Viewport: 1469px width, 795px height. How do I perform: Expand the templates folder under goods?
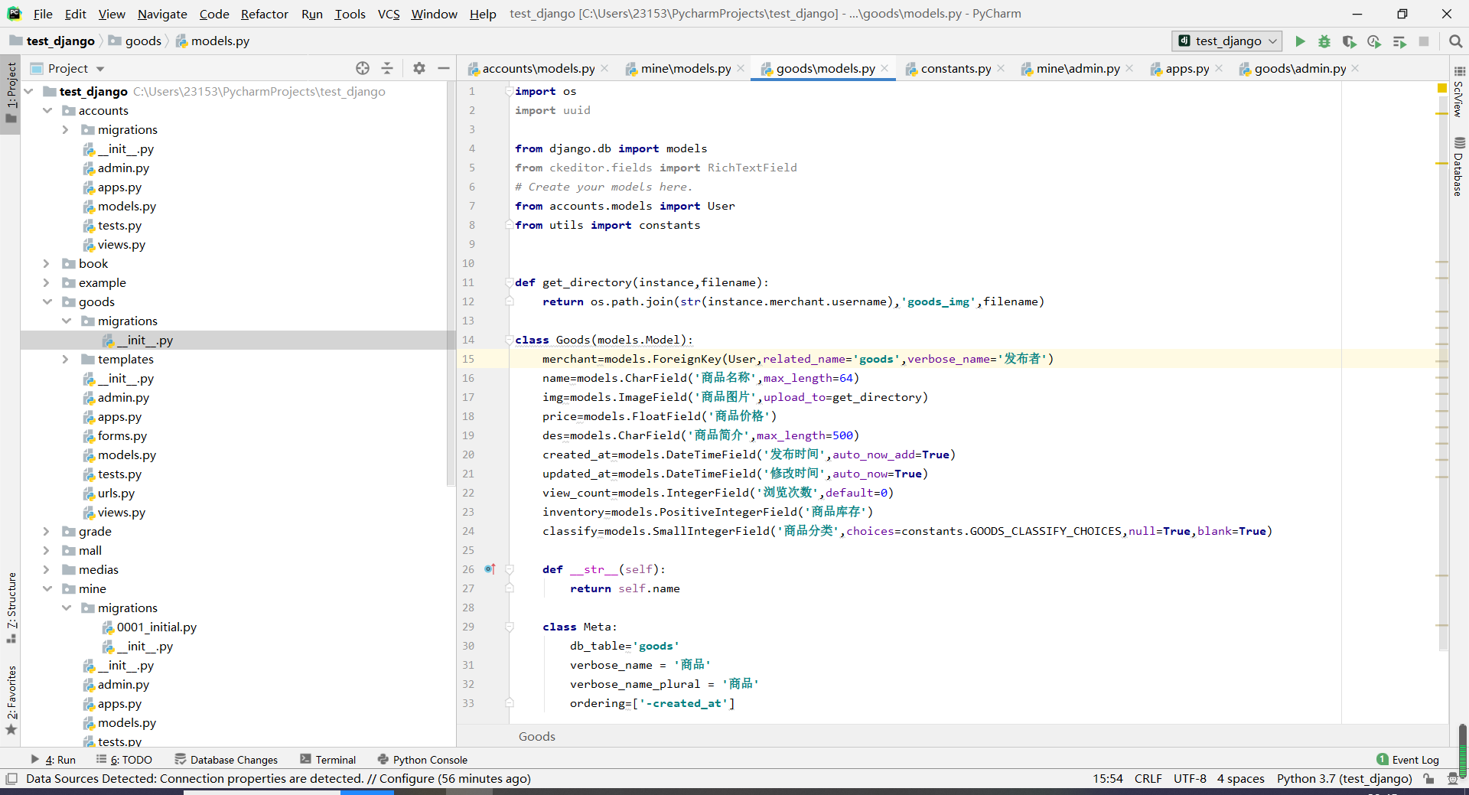[x=66, y=359]
